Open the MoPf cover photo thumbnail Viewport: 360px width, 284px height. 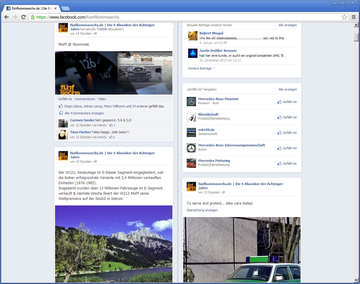[x=114, y=73]
